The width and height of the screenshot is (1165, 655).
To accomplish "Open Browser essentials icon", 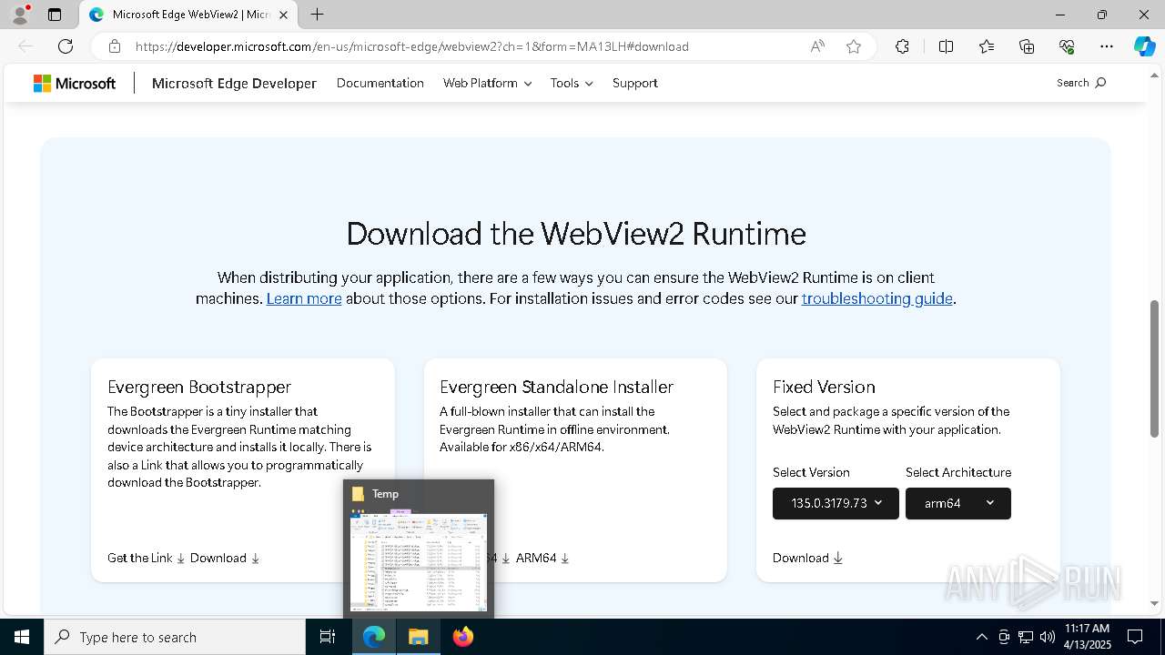I will pos(1067,46).
